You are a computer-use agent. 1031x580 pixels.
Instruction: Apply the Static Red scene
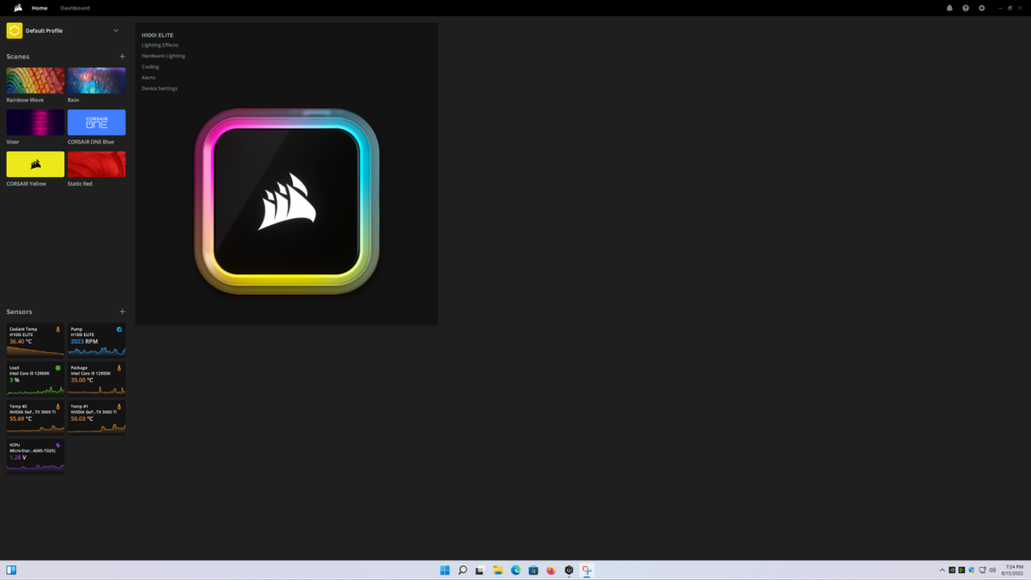(x=96, y=164)
